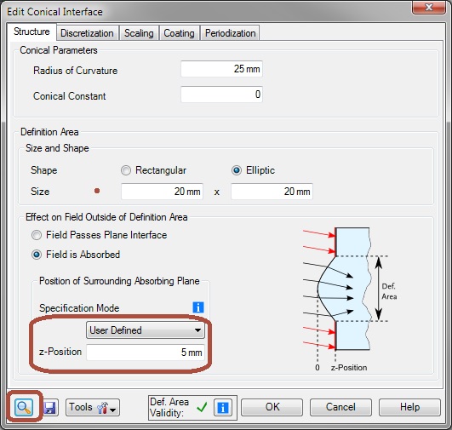
Task: Click the floppy disk save icon
Action: click(50, 408)
